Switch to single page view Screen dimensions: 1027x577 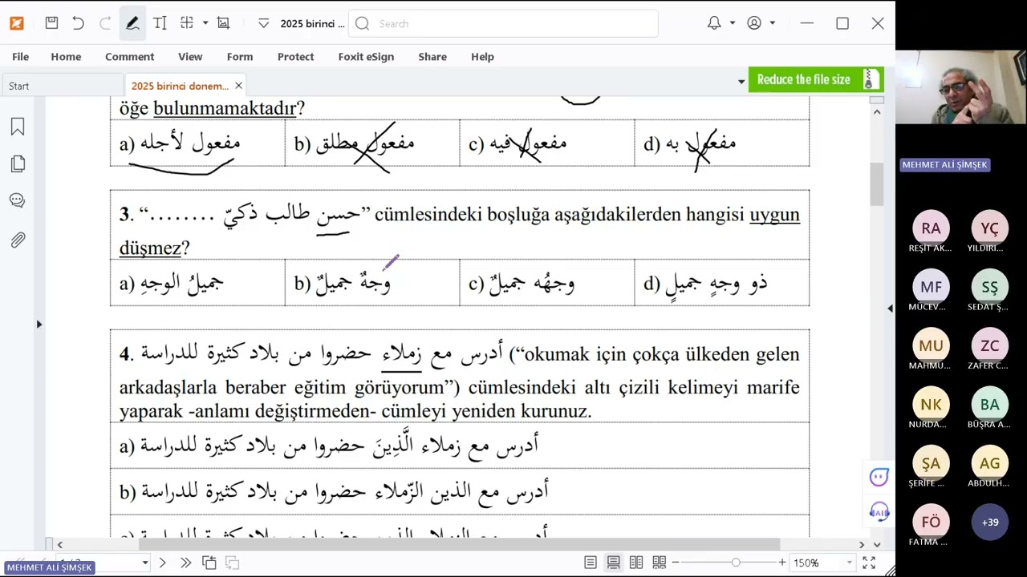pyautogui.click(x=590, y=563)
